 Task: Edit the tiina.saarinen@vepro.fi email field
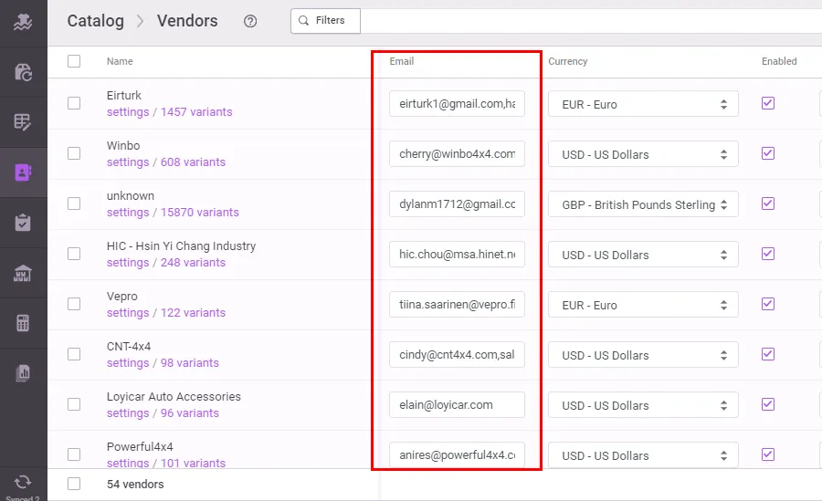[x=458, y=305]
